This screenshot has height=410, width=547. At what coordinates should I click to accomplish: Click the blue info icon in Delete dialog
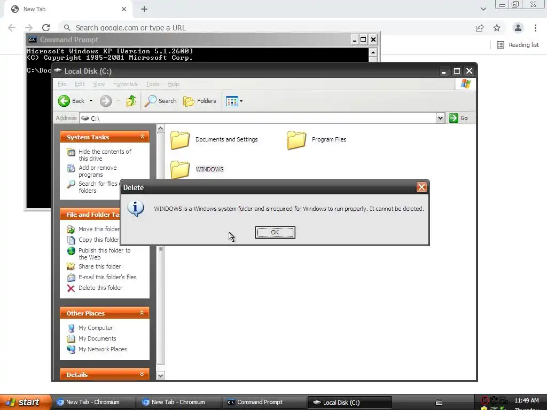[x=136, y=209]
